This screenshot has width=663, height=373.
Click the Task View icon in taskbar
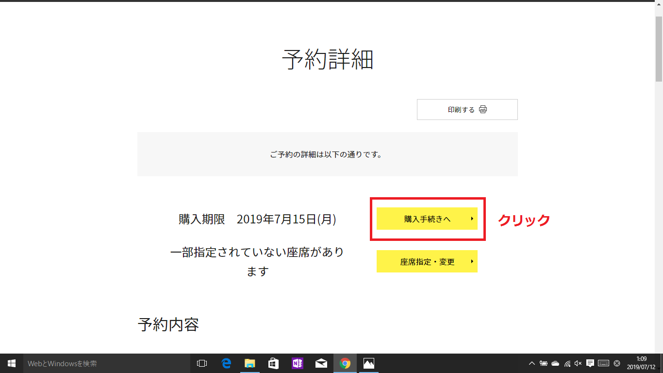[202, 363]
